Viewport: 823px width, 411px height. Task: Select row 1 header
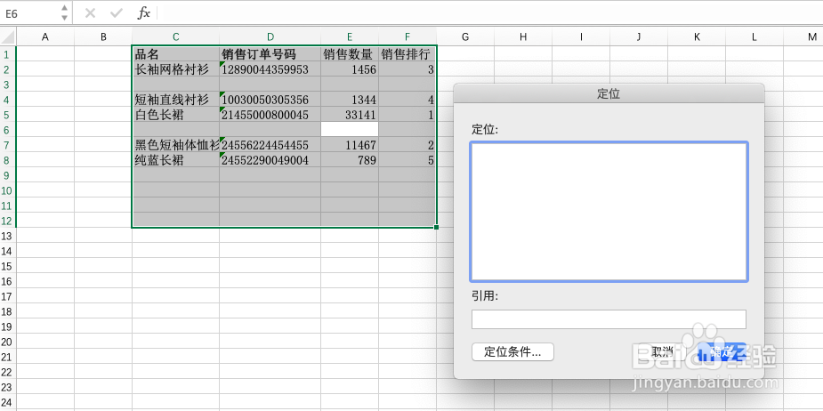[x=8, y=54]
